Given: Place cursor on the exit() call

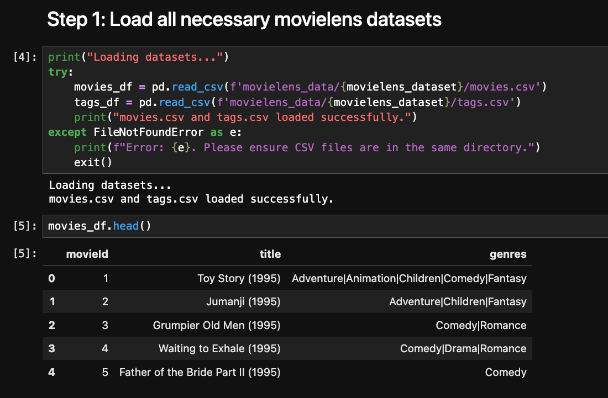Looking at the screenshot, I should (93, 162).
